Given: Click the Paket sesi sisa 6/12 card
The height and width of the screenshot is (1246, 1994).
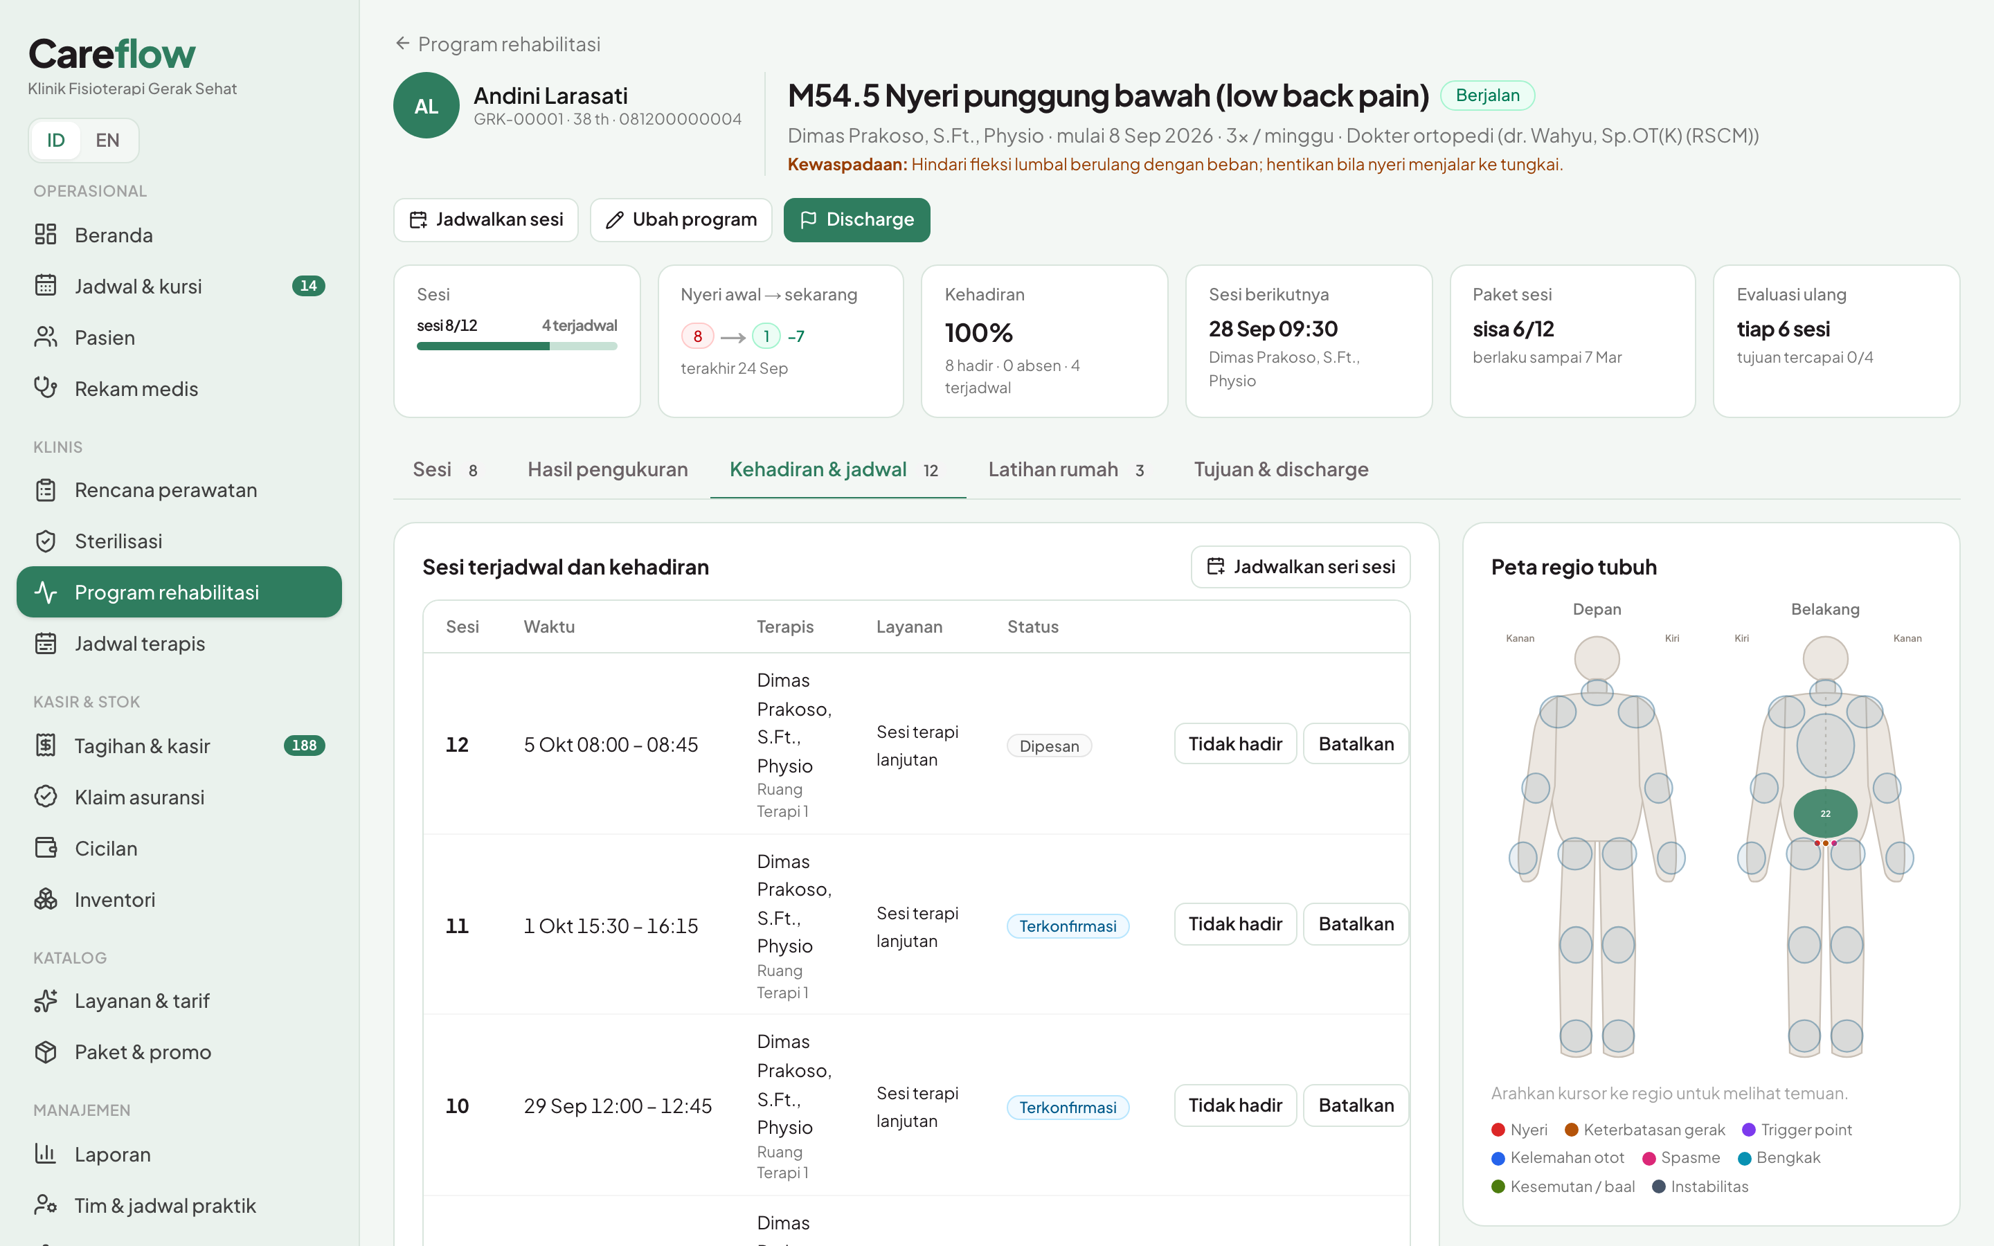Looking at the screenshot, I should [1572, 341].
